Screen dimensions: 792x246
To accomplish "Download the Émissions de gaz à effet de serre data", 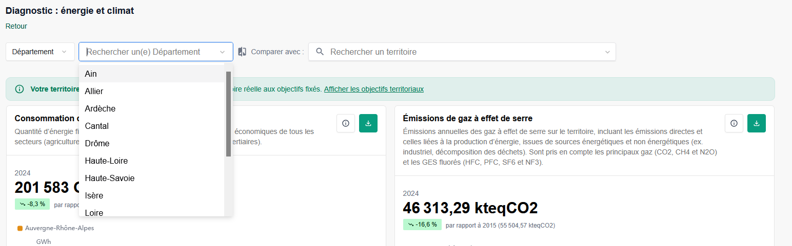I will [757, 123].
